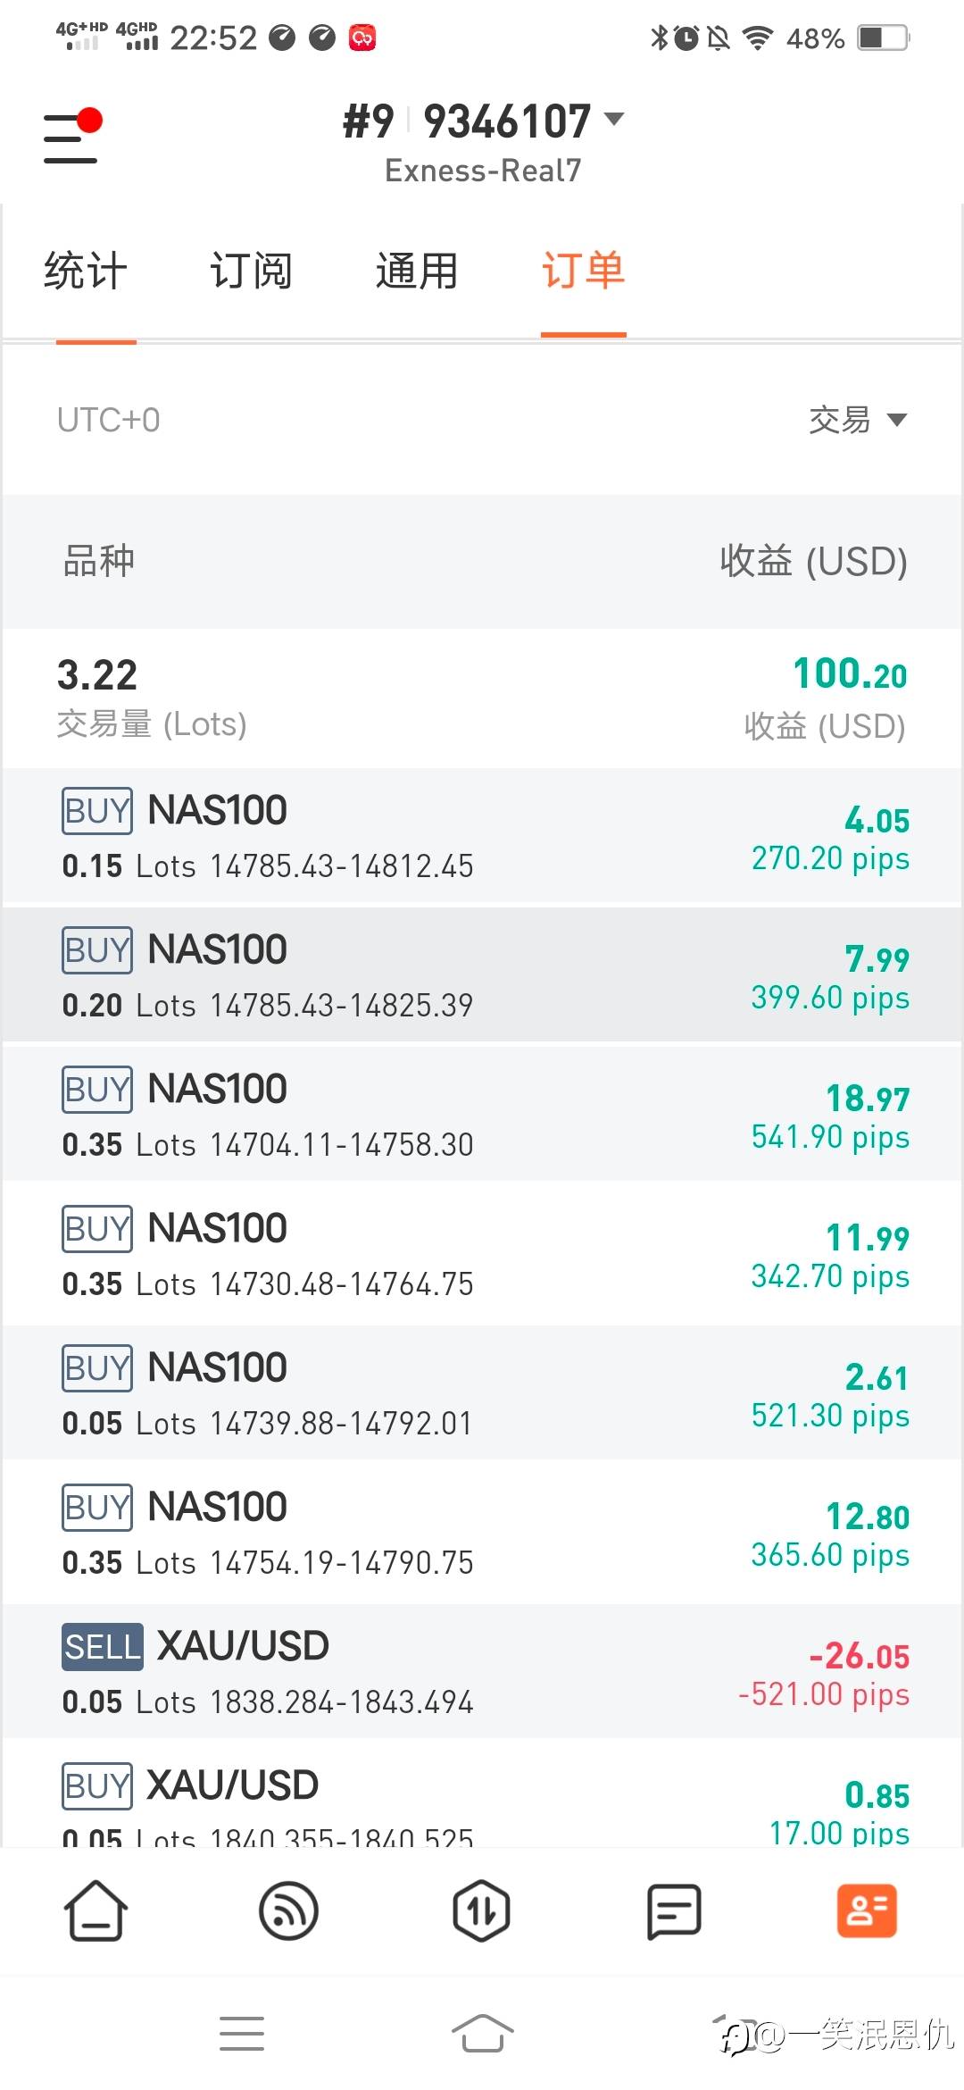Tap the home icon in bottom navigation
964x2090 pixels.
(x=96, y=1911)
